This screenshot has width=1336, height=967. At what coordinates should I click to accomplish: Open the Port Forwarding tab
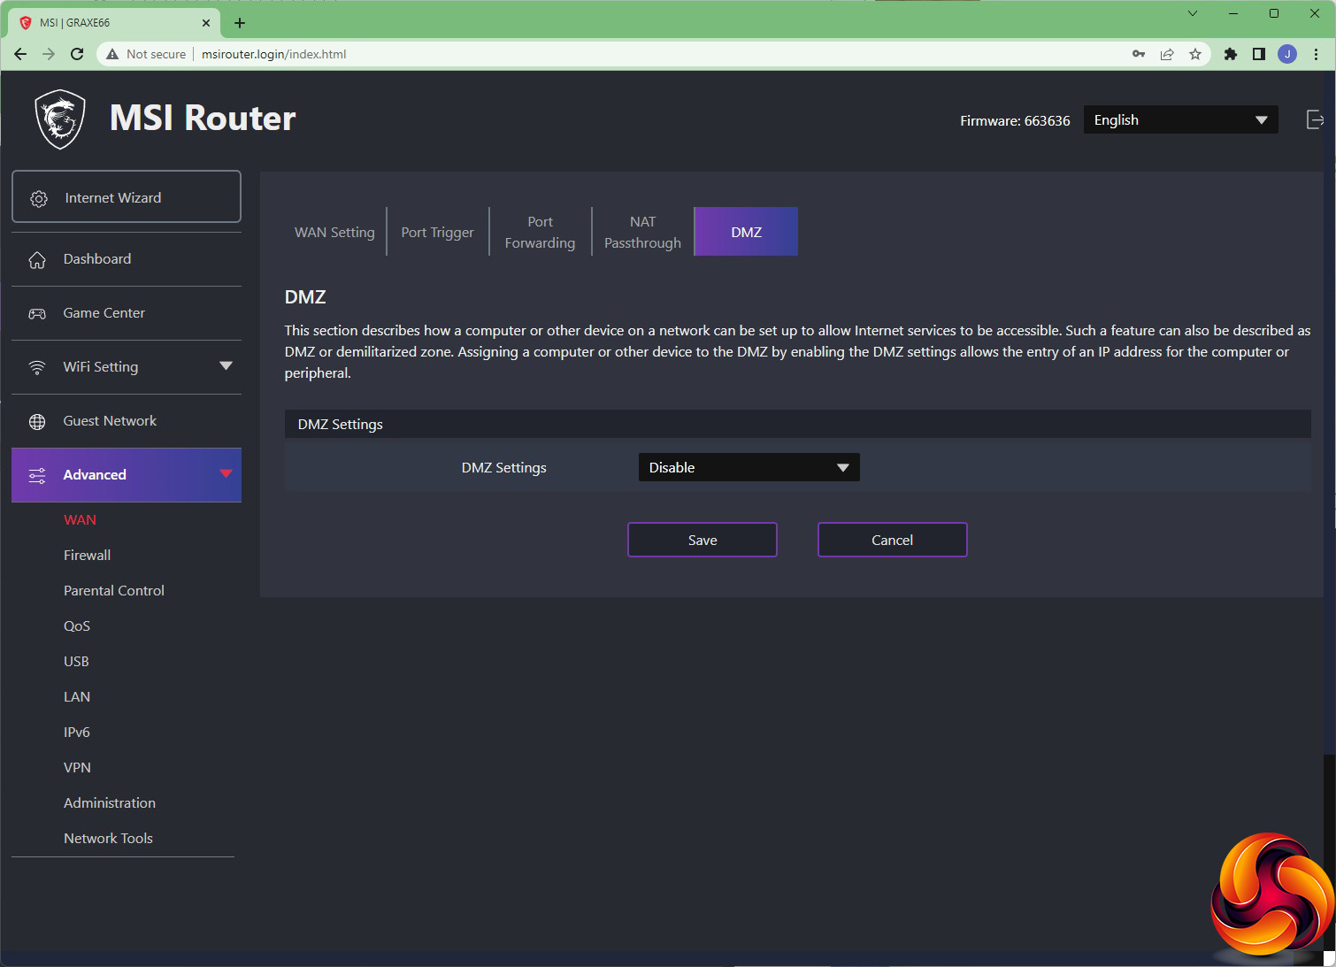click(x=540, y=232)
